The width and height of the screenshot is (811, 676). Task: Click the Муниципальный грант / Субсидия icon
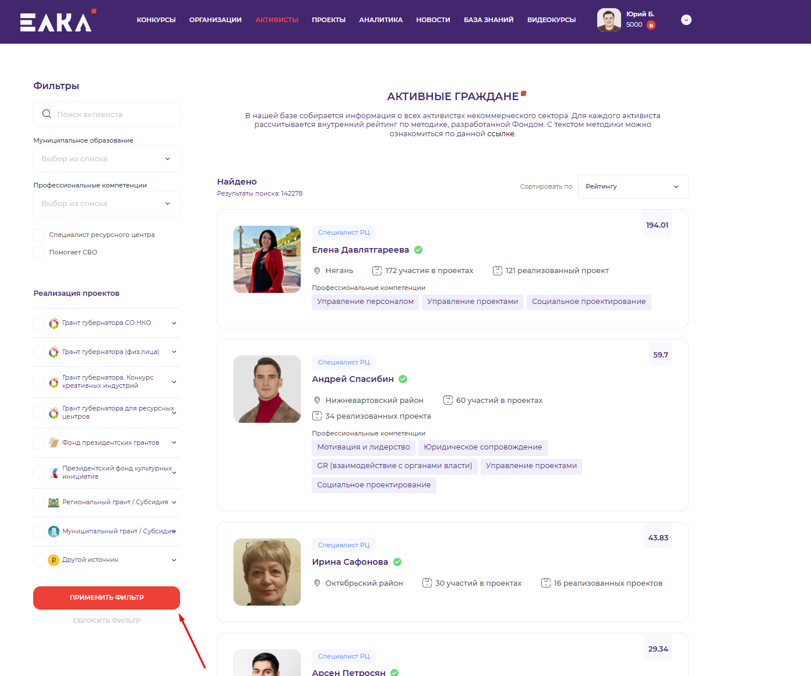(54, 531)
